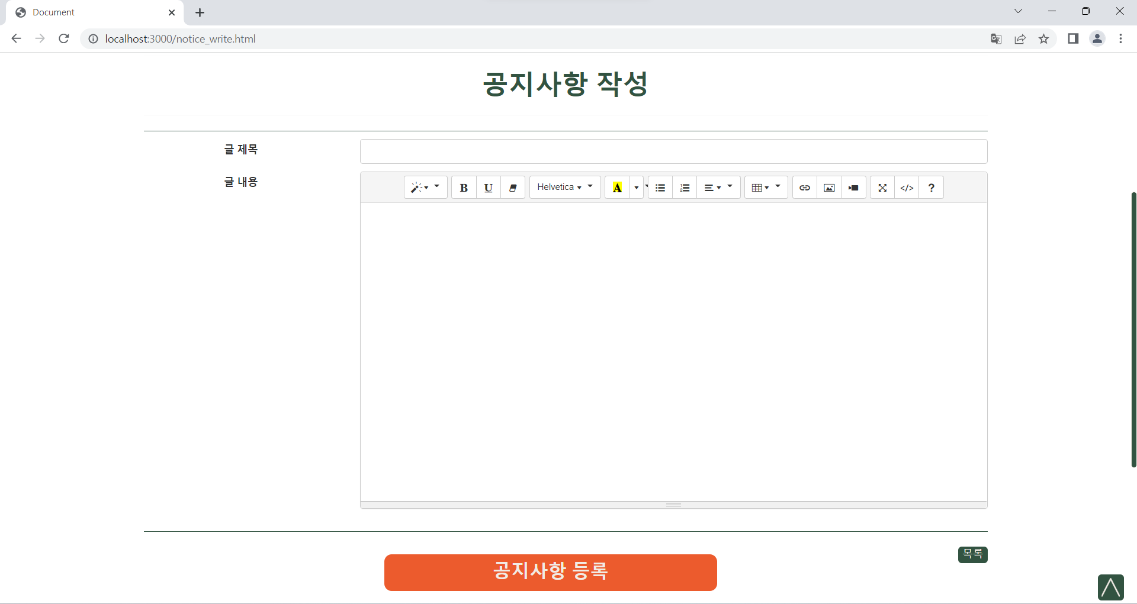Apply the yellow highlight recent color button
1137x604 pixels.
click(x=617, y=188)
